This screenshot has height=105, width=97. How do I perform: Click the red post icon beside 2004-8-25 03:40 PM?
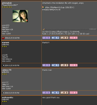coord(3,38)
